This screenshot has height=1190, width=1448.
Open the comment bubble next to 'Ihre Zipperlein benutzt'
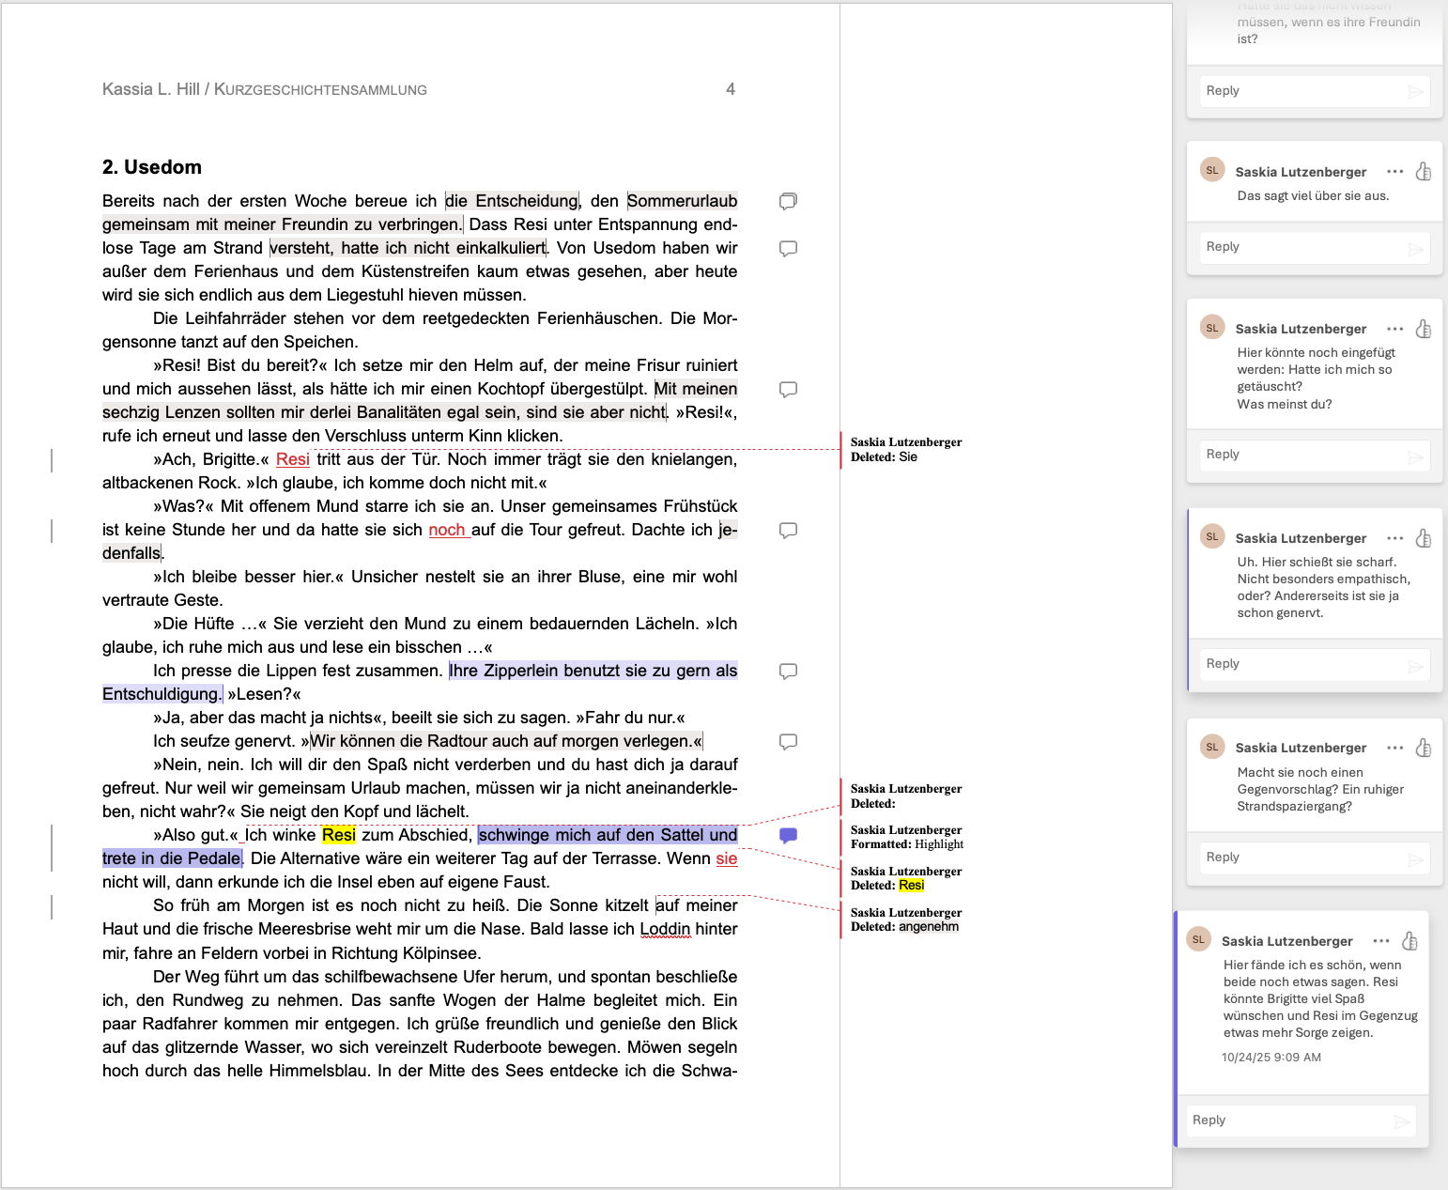(788, 671)
